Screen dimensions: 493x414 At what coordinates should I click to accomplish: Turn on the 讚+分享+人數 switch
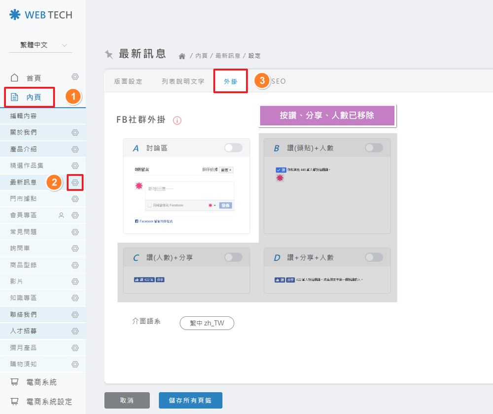click(374, 257)
